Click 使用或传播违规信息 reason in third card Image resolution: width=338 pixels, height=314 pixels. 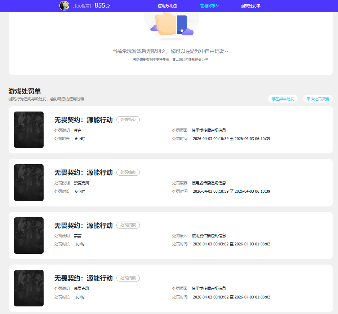click(x=209, y=236)
